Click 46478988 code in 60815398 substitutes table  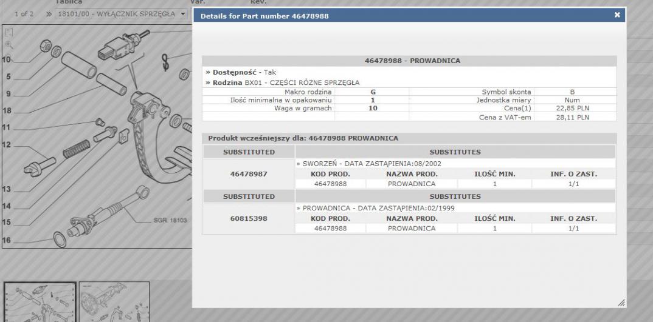(x=330, y=228)
